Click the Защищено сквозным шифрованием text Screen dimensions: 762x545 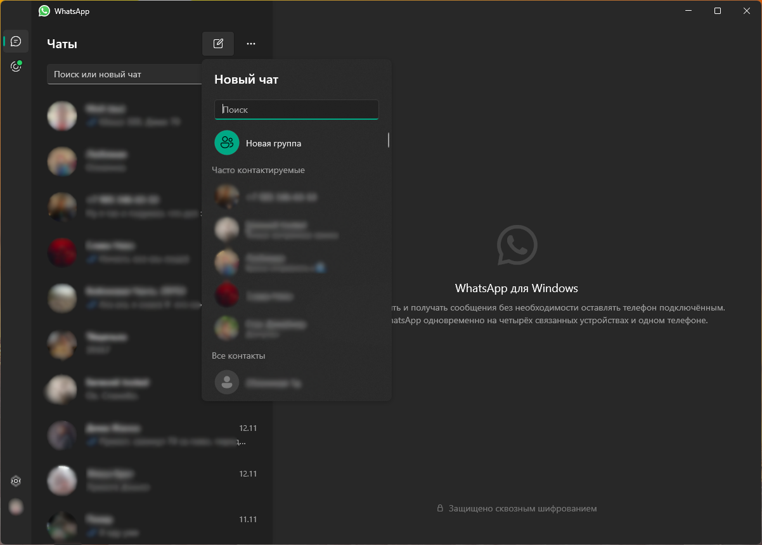tap(522, 508)
